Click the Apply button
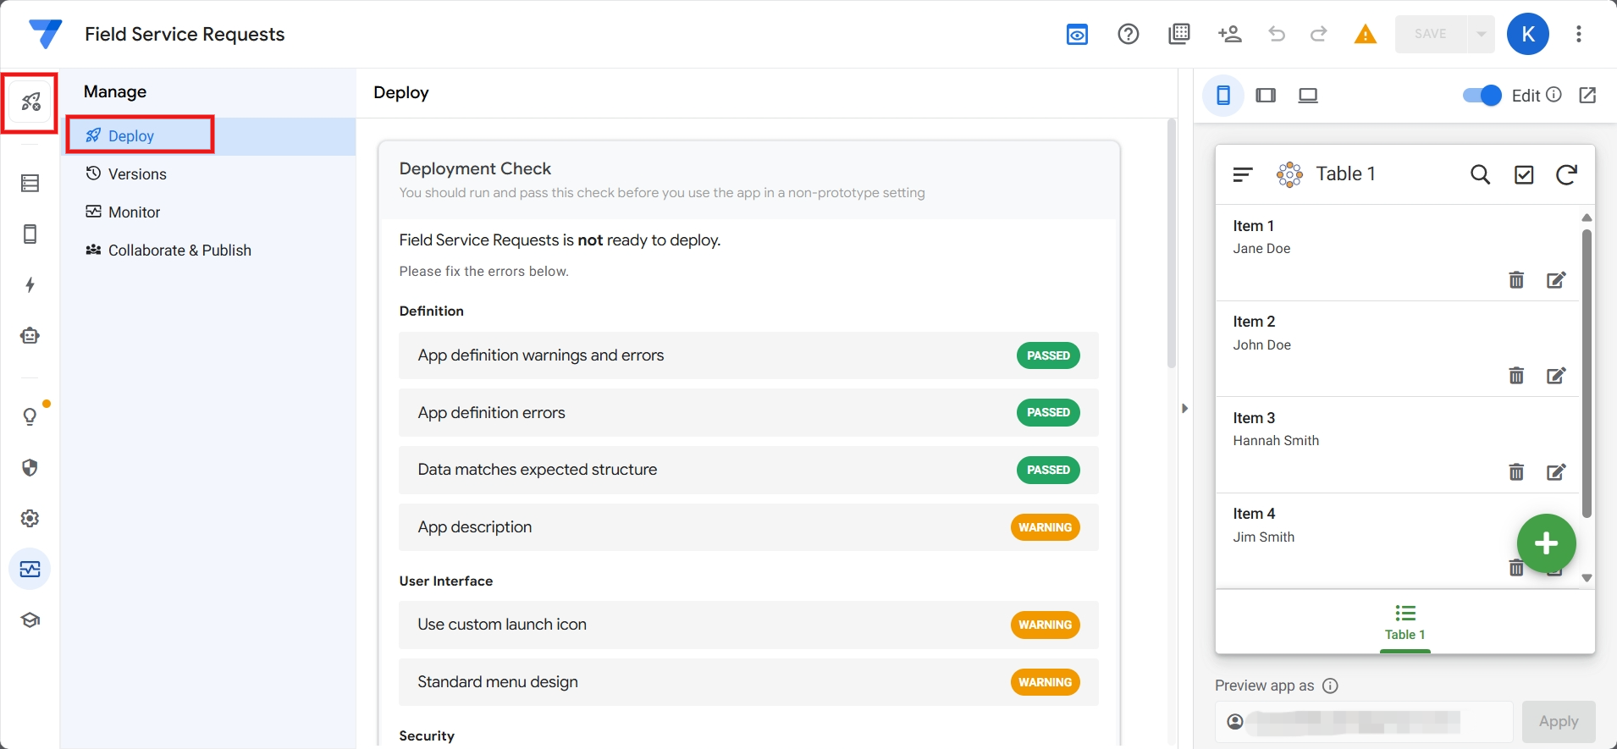 (1559, 722)
